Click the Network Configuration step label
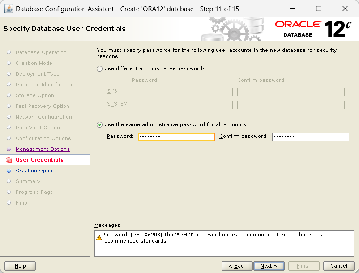This screenshot has height=273, width=359. pos(44,117)
